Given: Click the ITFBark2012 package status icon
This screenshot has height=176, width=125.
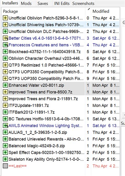Looking at the screenshot, I should 5,112.
